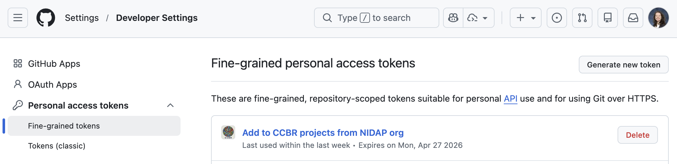Open OAuth Apps sidebar item
The image size is (677, 164).
[x=52, y=85]
